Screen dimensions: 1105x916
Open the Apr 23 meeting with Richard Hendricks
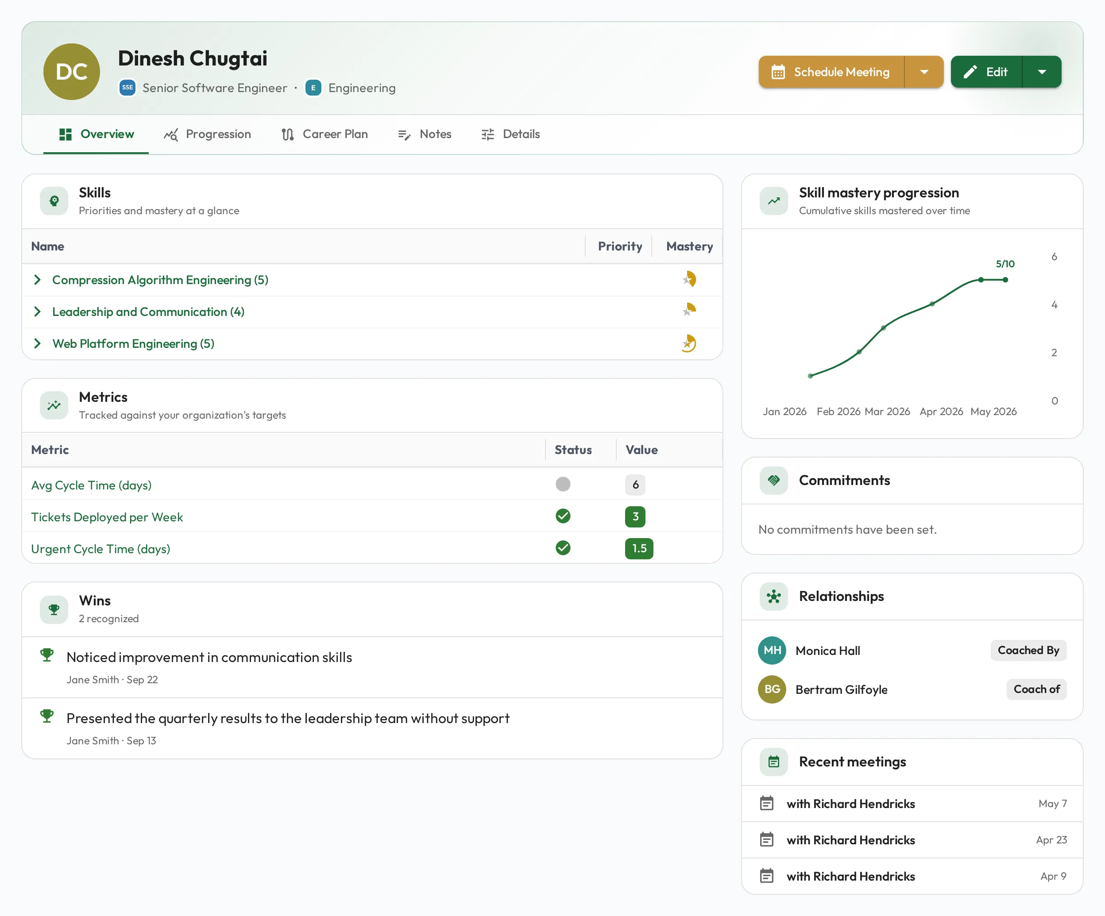click(x=912, y=840)
